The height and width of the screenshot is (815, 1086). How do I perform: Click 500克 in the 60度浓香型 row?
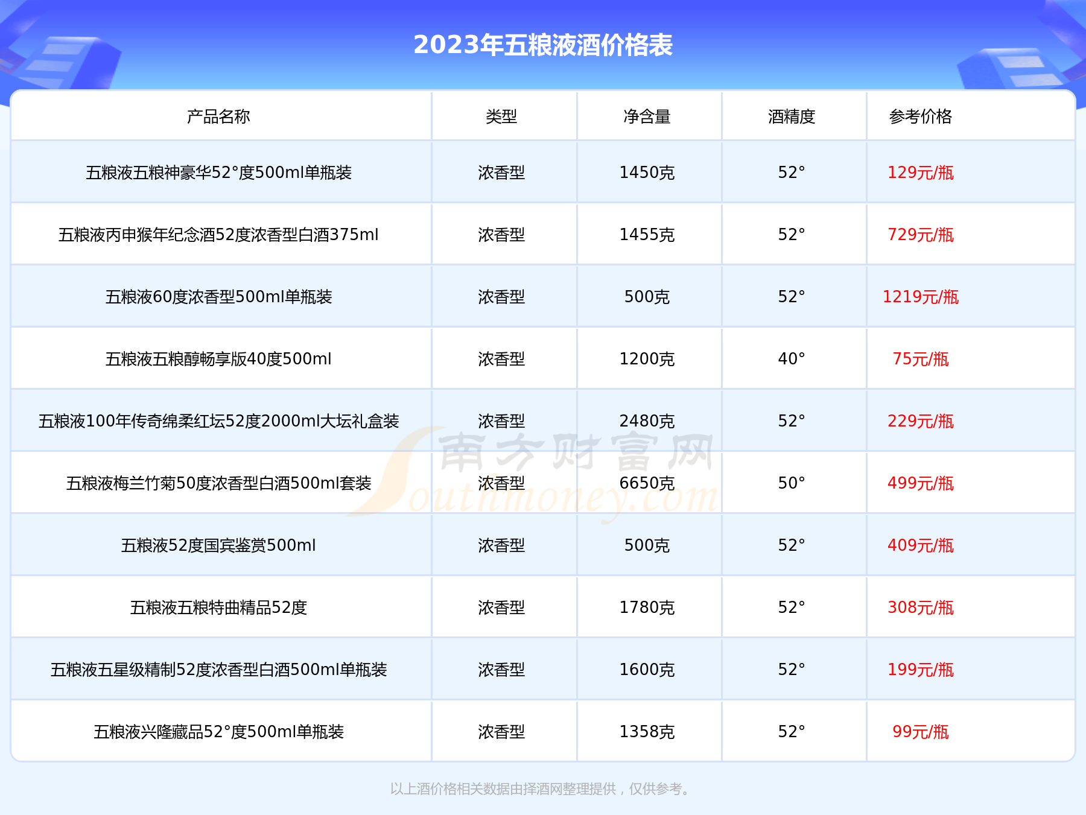pos(647,297)
